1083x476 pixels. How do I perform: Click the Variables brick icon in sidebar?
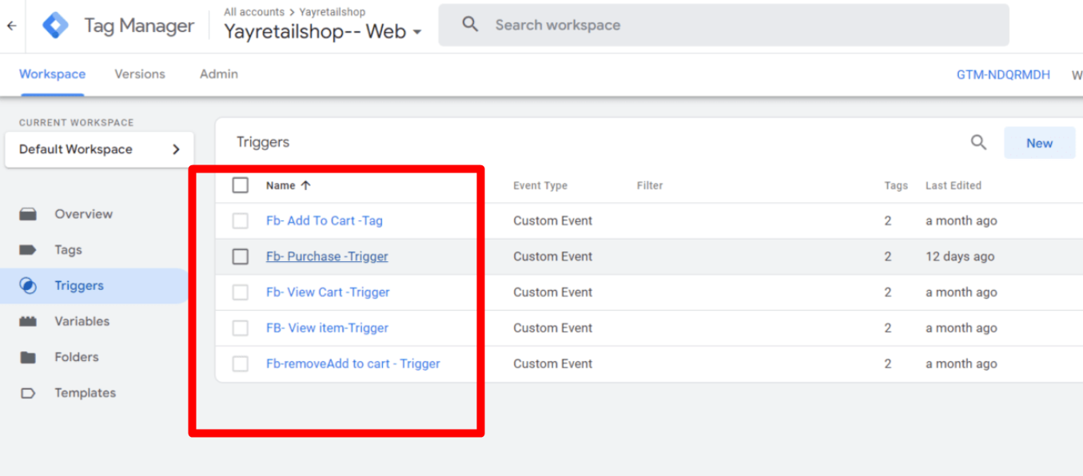pyautogui.click(x=28, y=321)
